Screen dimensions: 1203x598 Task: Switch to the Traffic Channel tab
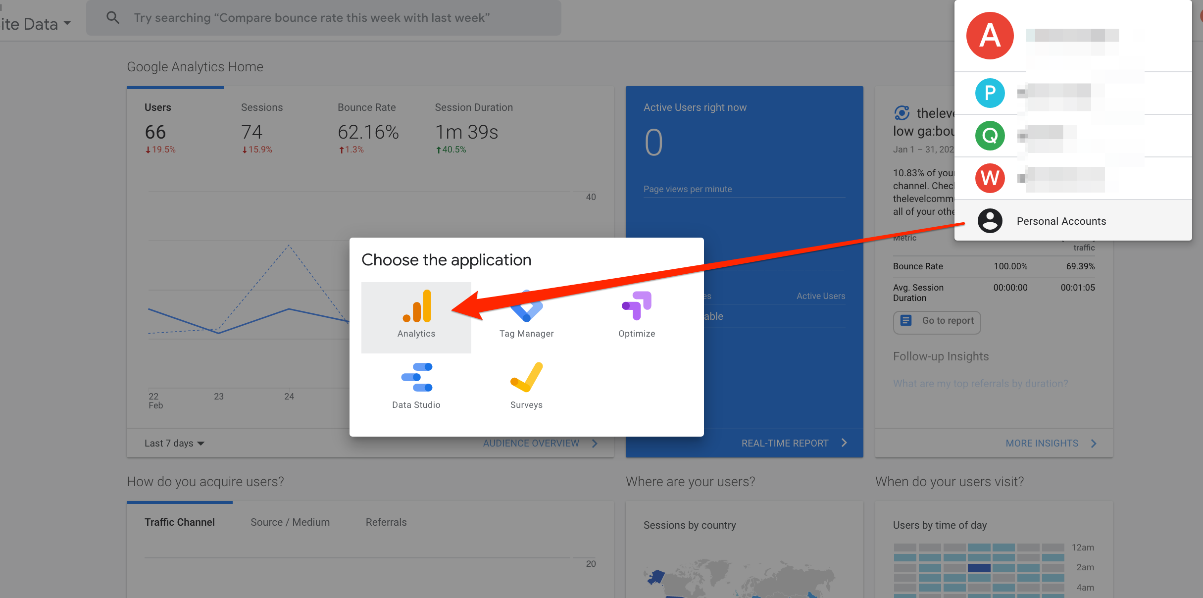tap(180, 522)
